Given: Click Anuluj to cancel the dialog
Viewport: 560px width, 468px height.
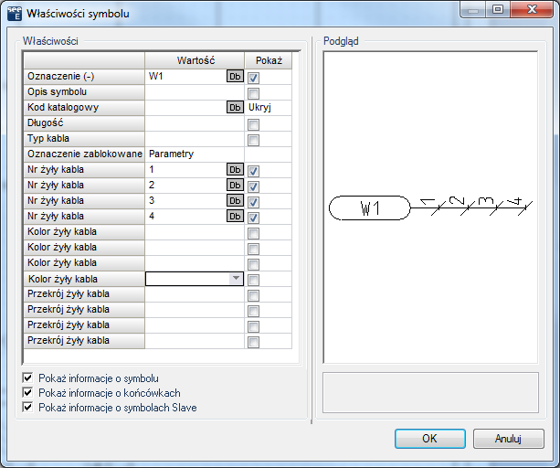Looking at the screenshot, I should 509,439.
